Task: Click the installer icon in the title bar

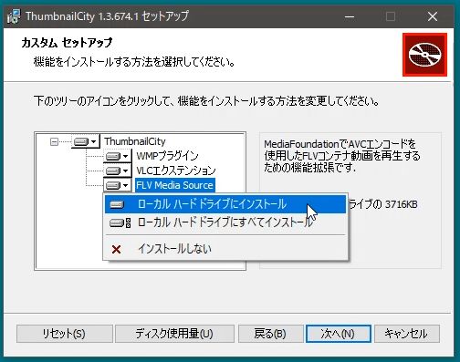Action: pyautogui.click(x=14, y=16)
